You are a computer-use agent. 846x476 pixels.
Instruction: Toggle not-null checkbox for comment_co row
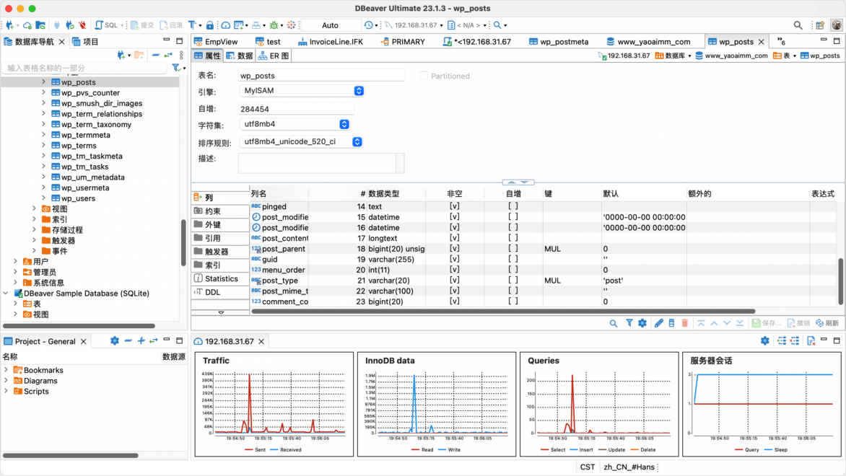tap(455, 301)
